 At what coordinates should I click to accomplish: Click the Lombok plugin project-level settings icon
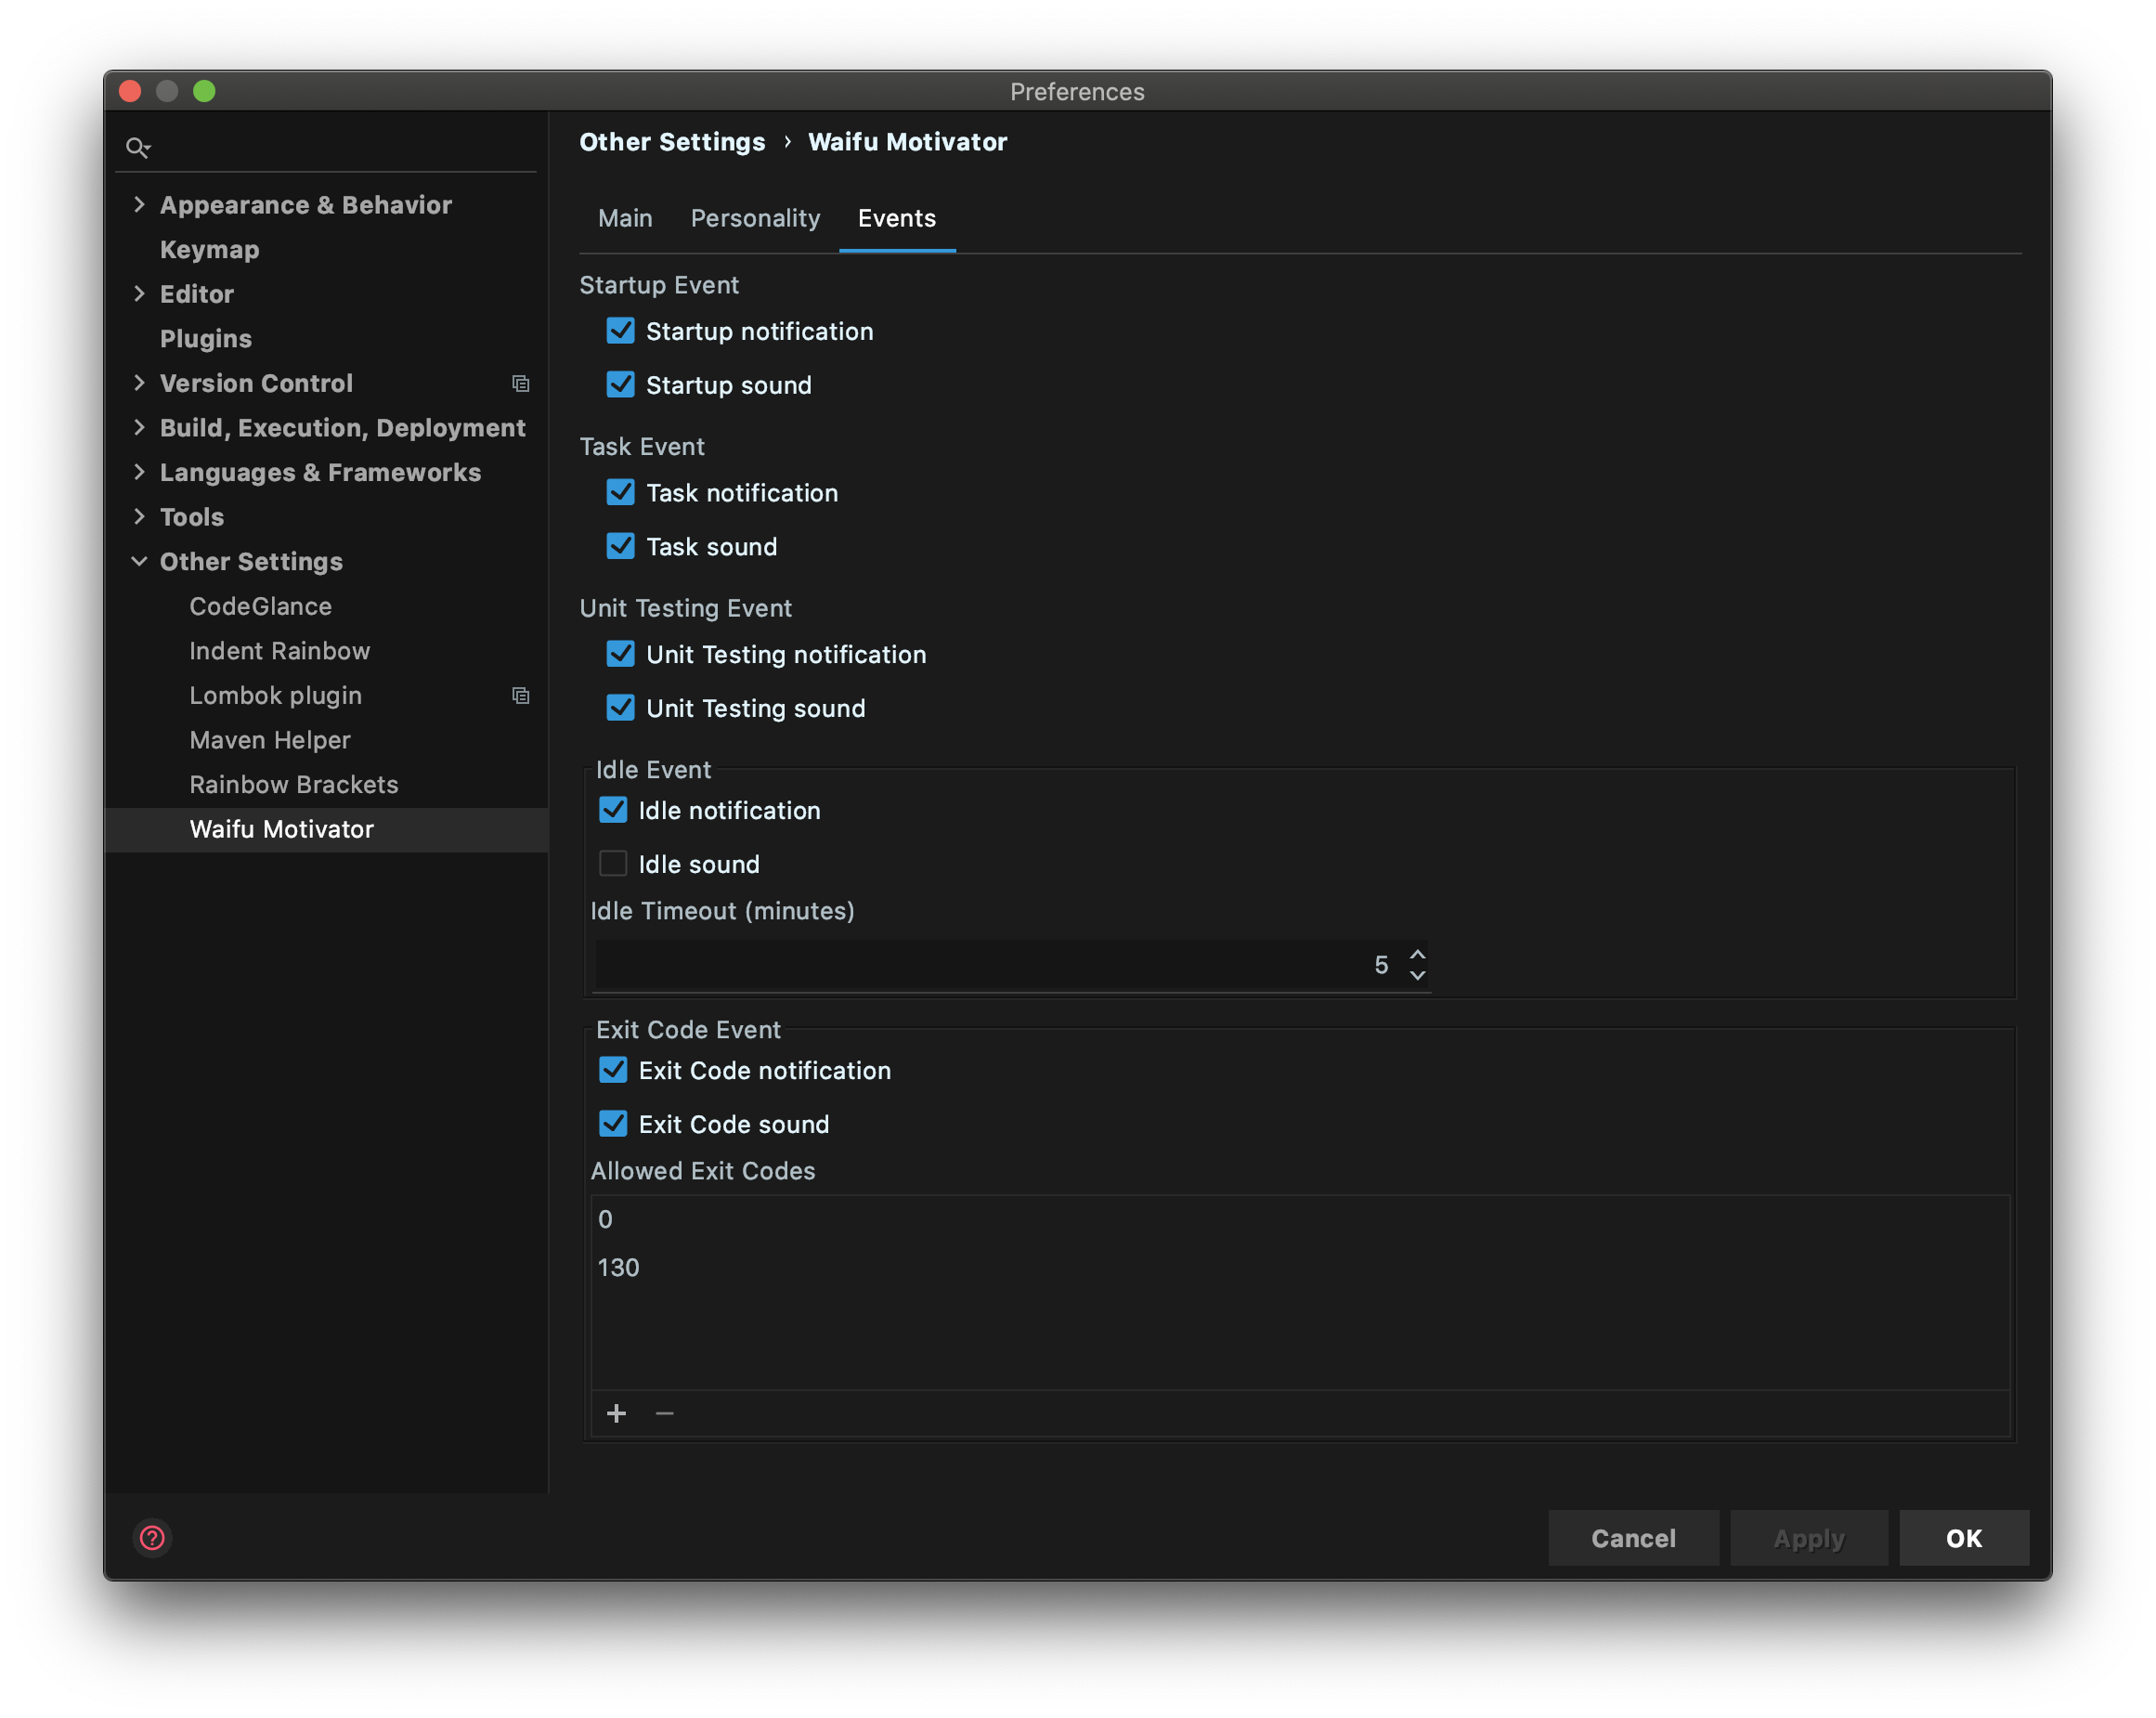[x=520, y=696]
